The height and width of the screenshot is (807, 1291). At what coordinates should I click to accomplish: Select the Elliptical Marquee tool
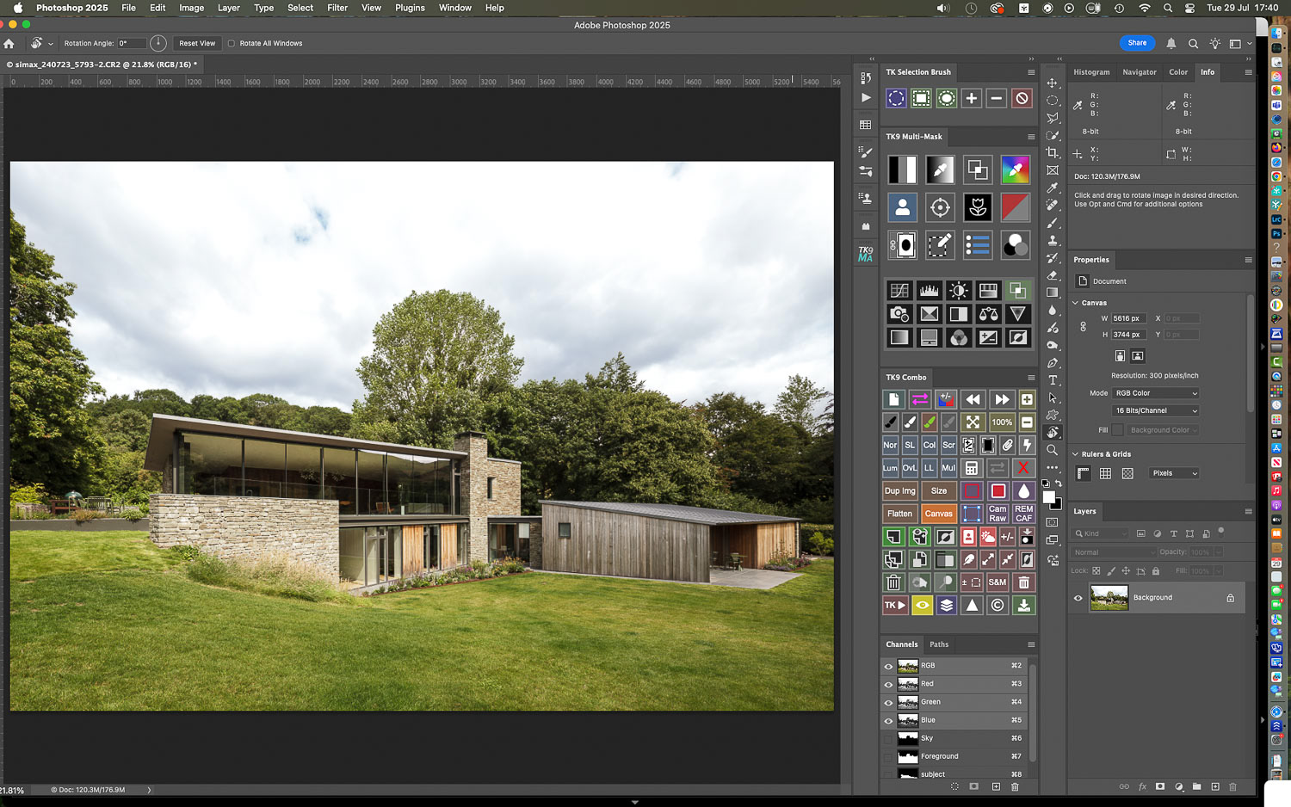(x=1052, y=101)
